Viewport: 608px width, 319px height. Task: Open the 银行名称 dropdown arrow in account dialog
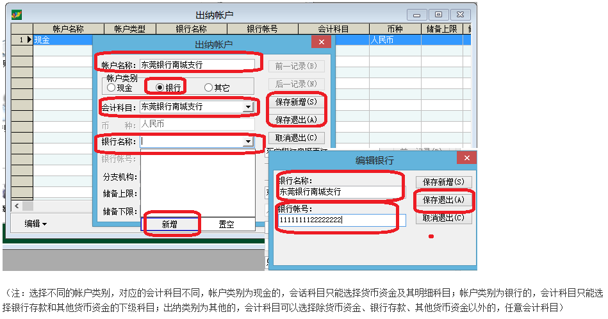tap(248, 142)
